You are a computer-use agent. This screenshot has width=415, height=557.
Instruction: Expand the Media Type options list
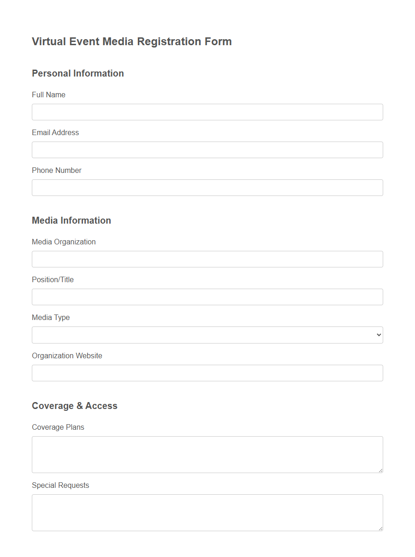tap(207, 335)
